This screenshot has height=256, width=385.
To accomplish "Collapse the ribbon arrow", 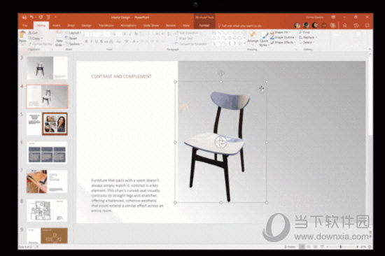I will point(370,50).
